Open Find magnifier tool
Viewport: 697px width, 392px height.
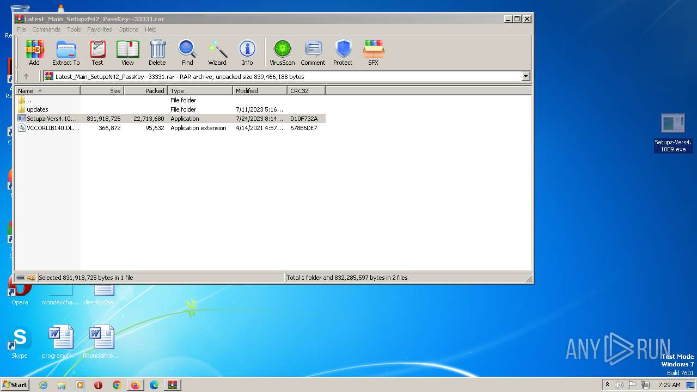(x=187, y=53)
